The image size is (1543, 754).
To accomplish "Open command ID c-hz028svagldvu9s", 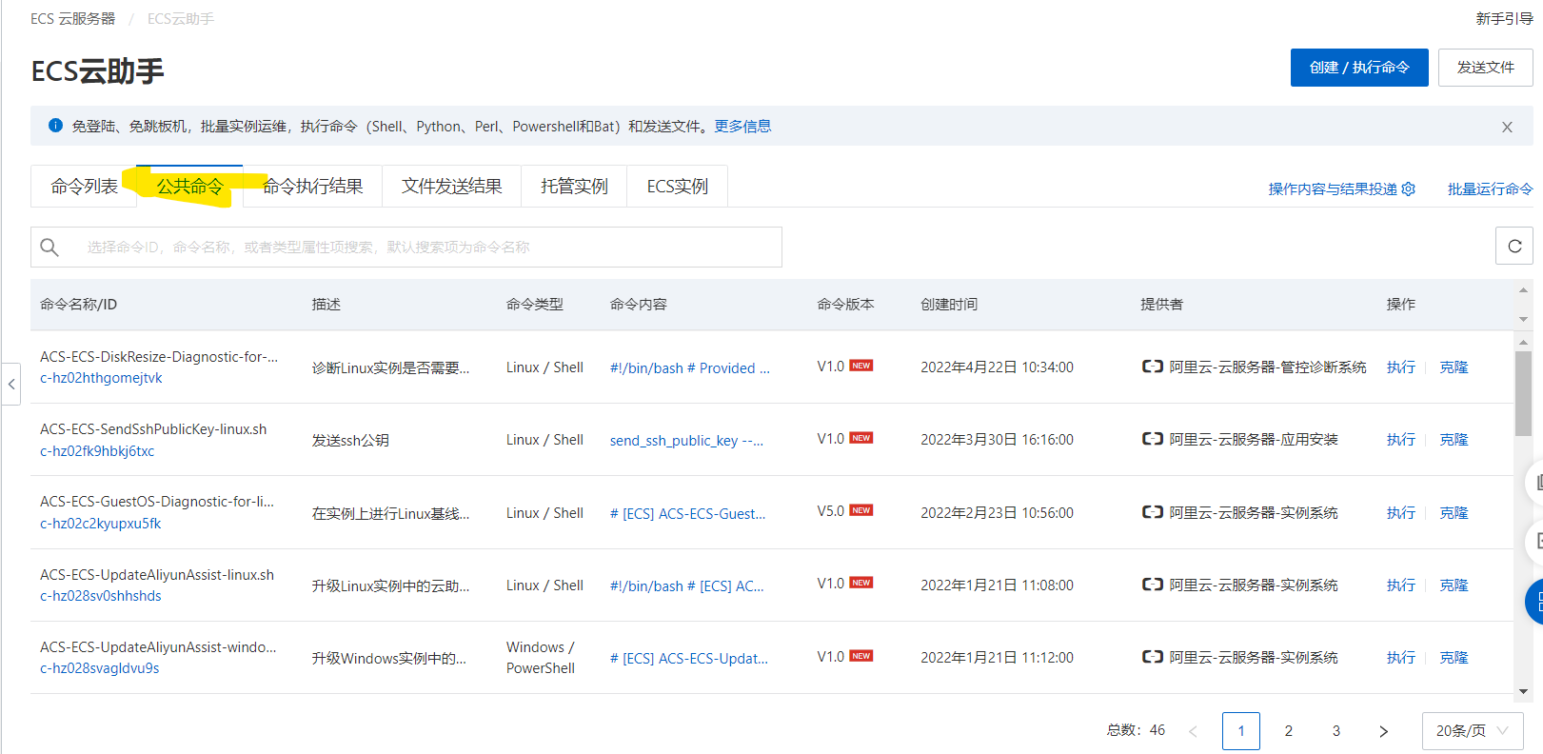I will click(x=100, y=668).
